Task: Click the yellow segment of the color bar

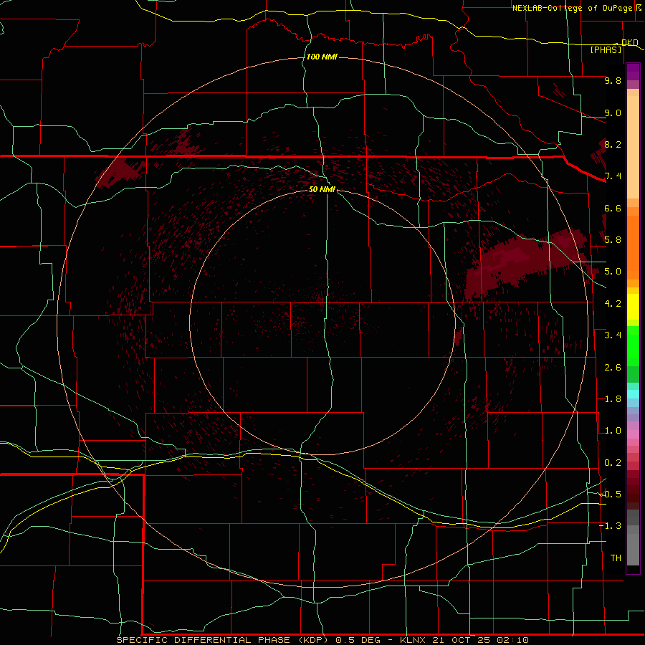Action: click(x=633, y=307)
